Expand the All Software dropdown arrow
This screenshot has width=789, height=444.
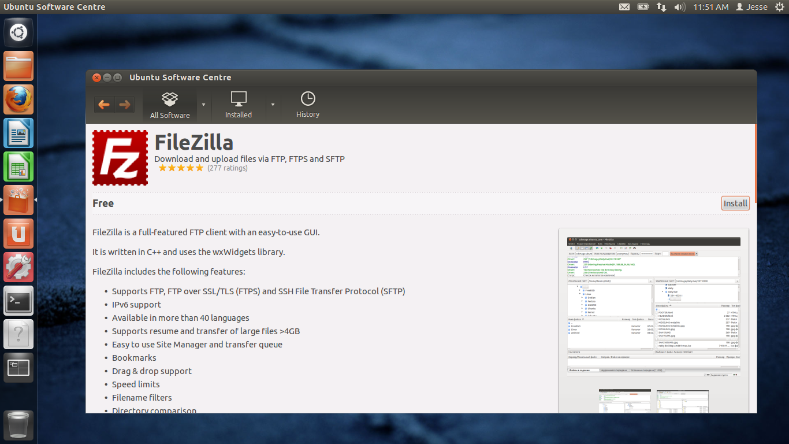203,105
